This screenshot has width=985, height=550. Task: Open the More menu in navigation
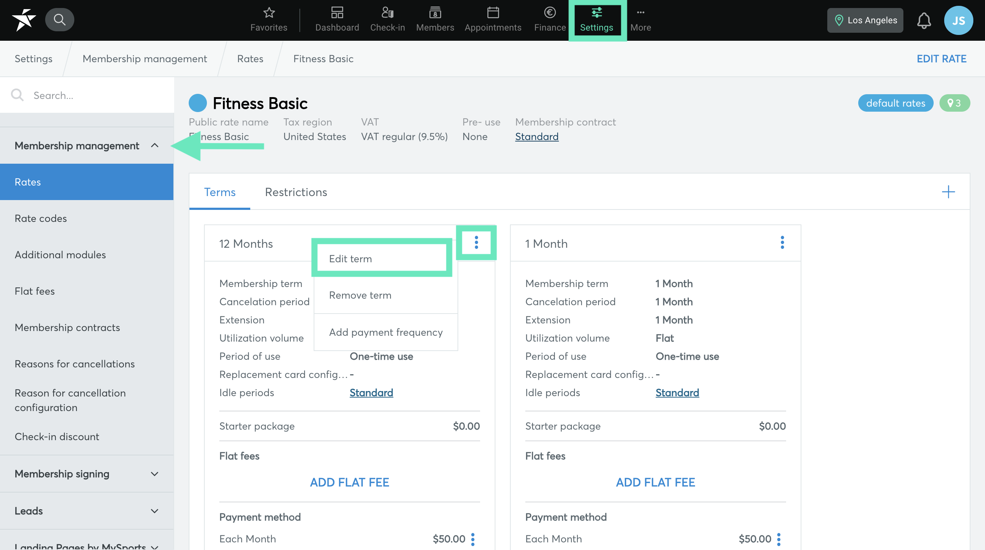[640, 20]
